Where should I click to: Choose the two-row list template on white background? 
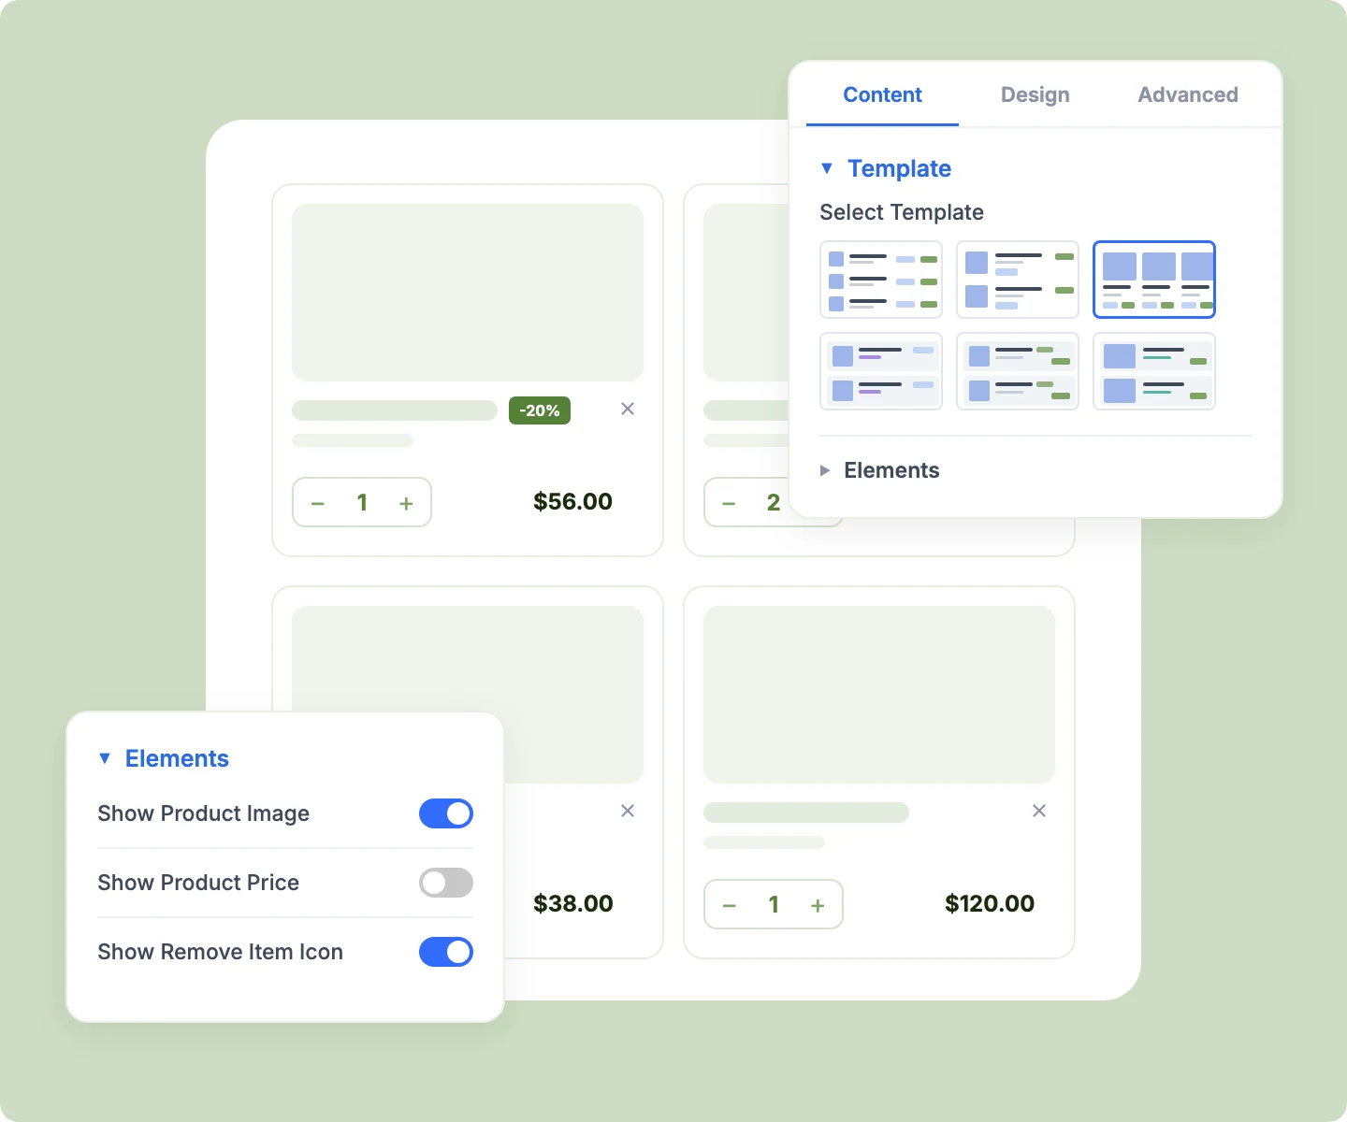coord(1018,280)
